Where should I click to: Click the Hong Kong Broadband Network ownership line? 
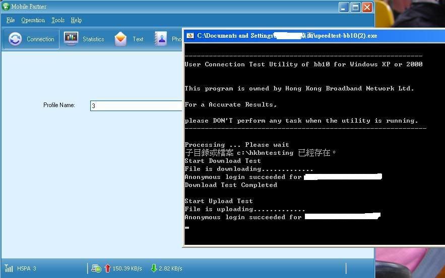(x=299, y=88)
